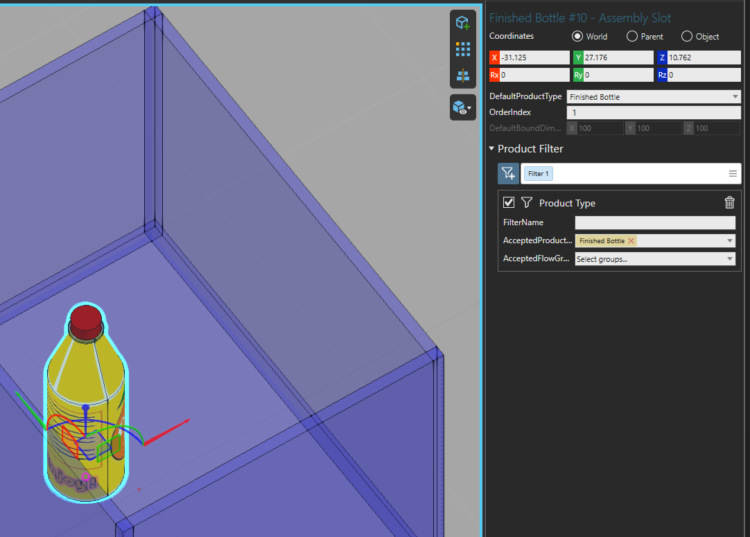Select World coordinates radio button
Image resolution: width=750 pixels, height=537 pixels.
[577, 37]
